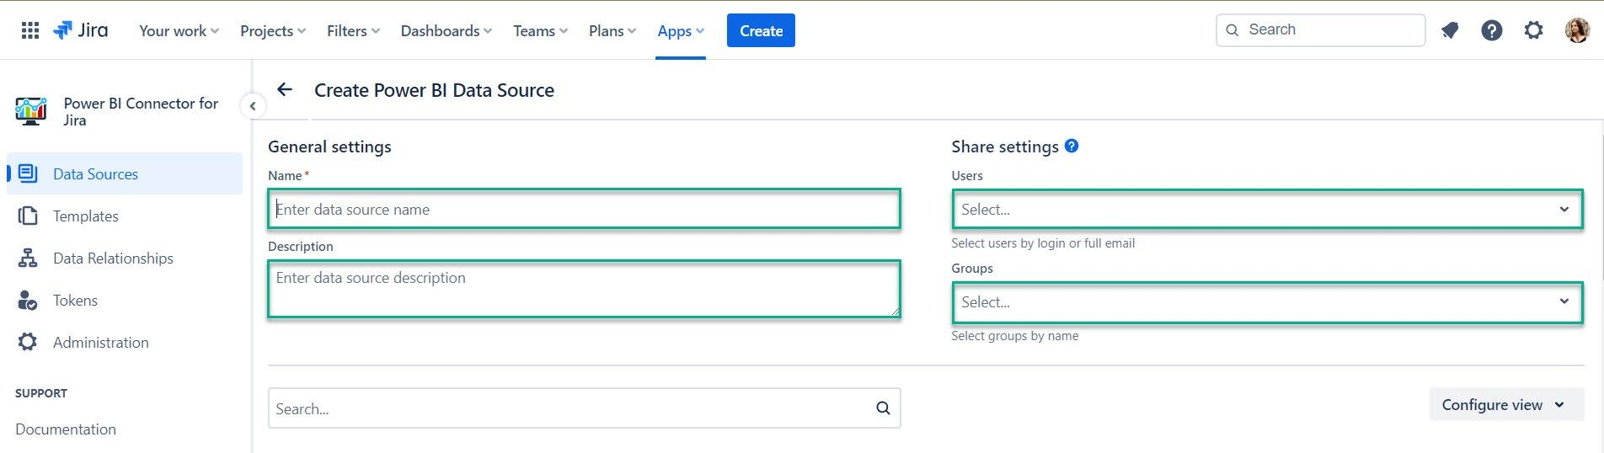Viewport: 1604px width, 453px height.
Task: Open Data Sources in the sidebar
Action: pos(125,173)
